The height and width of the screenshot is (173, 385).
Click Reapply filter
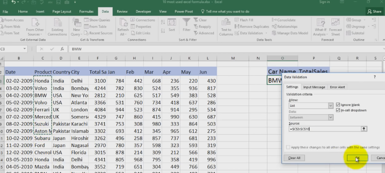tap(202, 26)
